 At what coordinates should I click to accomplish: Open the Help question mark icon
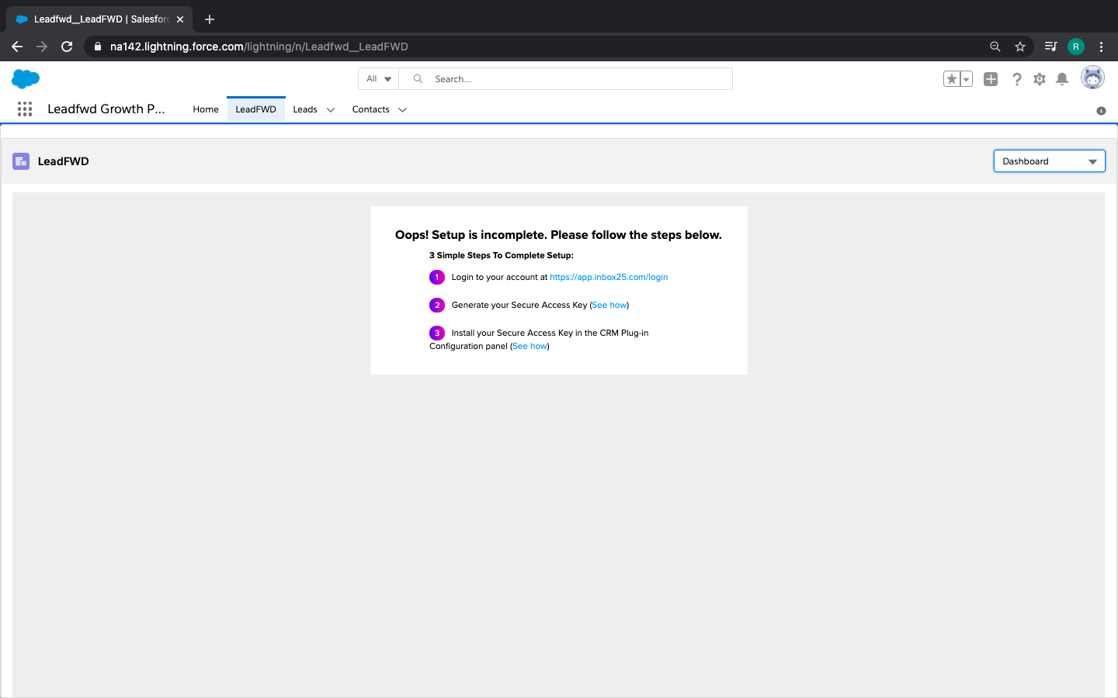(x=1016, y=79)
